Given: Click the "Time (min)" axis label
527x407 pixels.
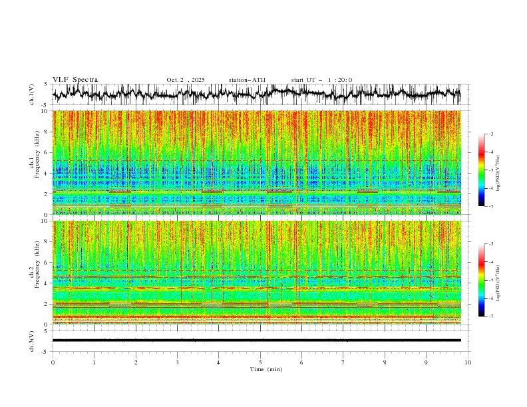Looking at the screenshot, I should pyautogui.click(x=266, y=369).
